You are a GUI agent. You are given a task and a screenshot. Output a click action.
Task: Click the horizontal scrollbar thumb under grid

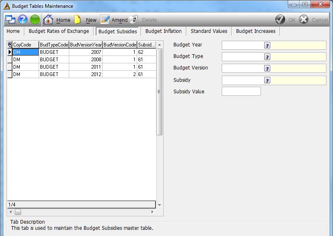(18, 212)
